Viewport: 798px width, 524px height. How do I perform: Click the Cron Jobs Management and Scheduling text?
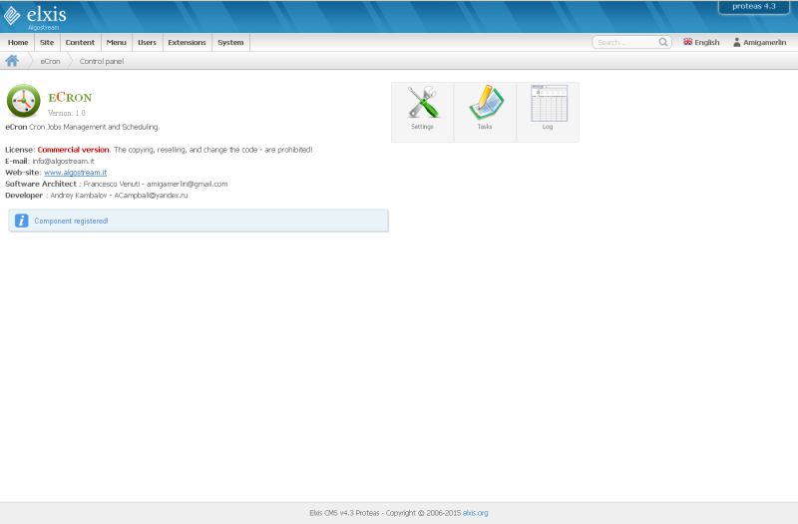coord(94,127)
